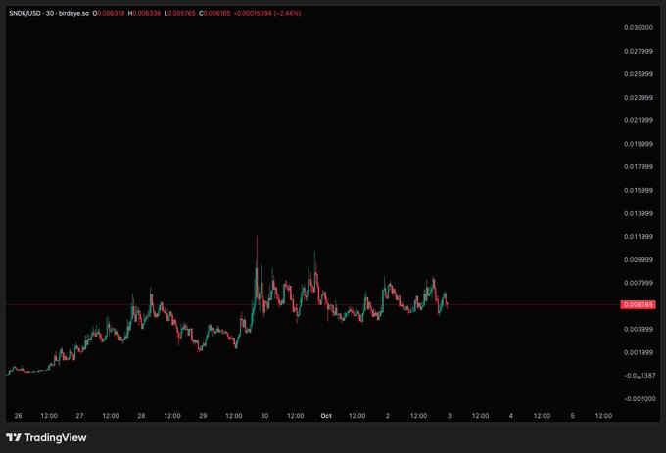Click the tallest candle wick spike near 0.011999
This screenshot has height=453, width=666.
(x=257, y=254)
